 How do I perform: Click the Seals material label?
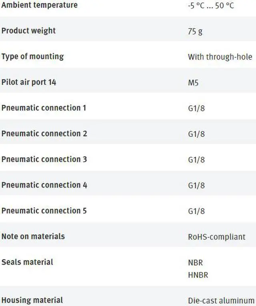point(27,262)
